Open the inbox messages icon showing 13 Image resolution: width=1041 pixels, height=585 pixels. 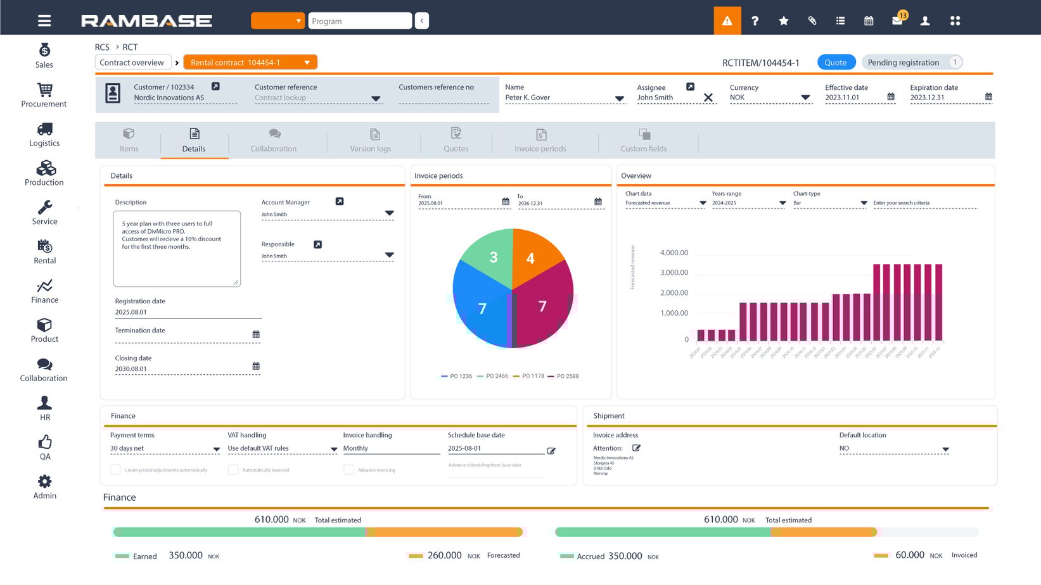click(897, 20)
